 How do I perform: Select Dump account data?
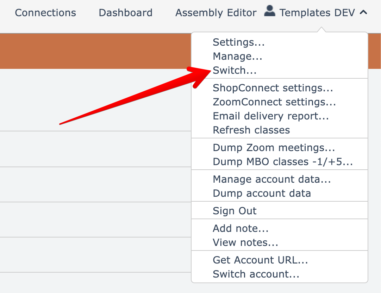[262, 193]
